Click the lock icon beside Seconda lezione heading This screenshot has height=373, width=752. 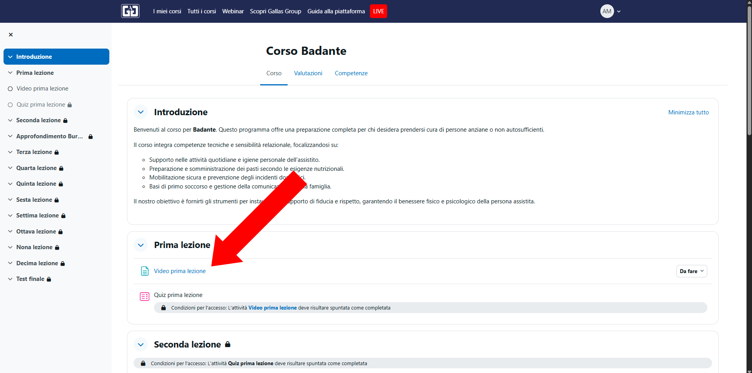pos(228,344)
